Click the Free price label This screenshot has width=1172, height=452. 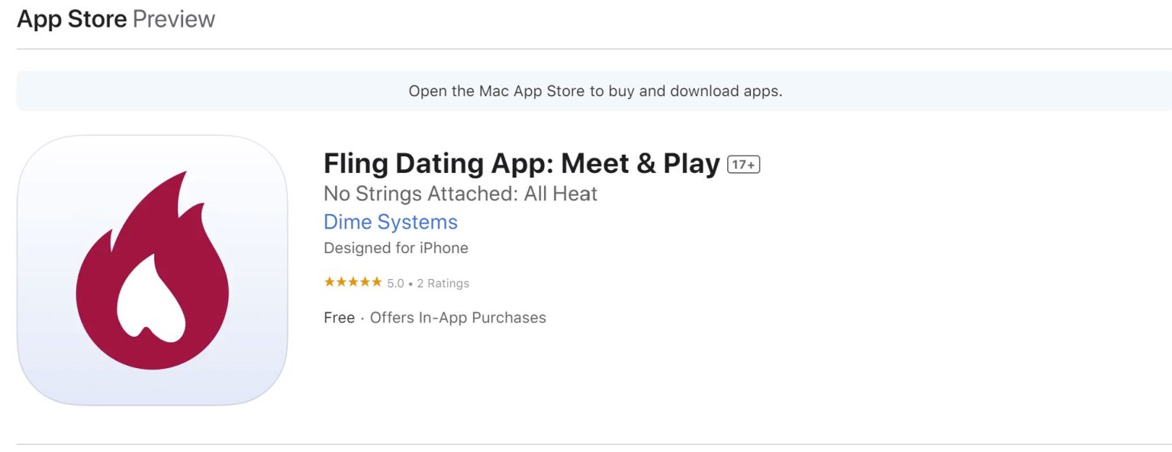point(338,317)
